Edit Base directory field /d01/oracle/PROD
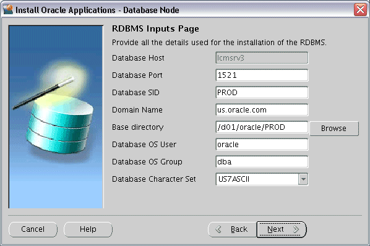This screenshot has height=246, width=370. (262, 127)
